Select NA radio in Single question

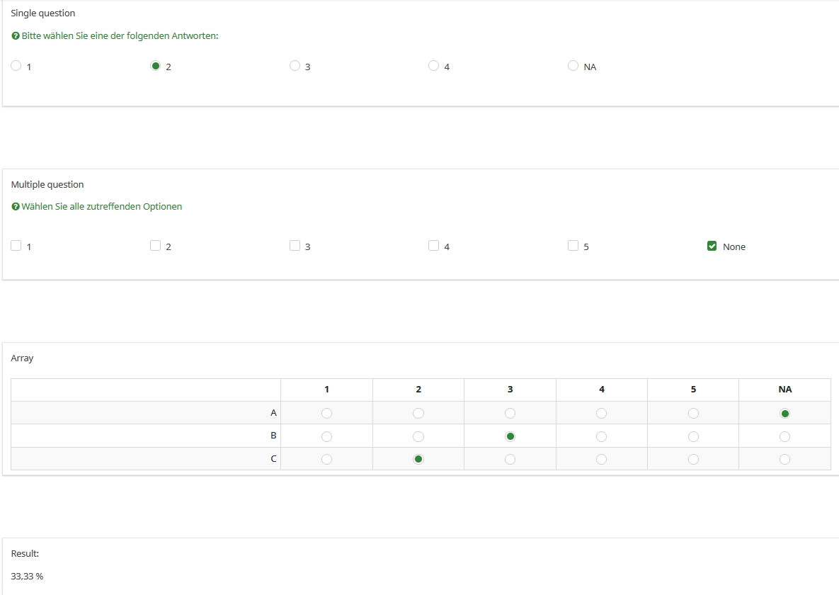pyautogui.click(x=573, y=66)
